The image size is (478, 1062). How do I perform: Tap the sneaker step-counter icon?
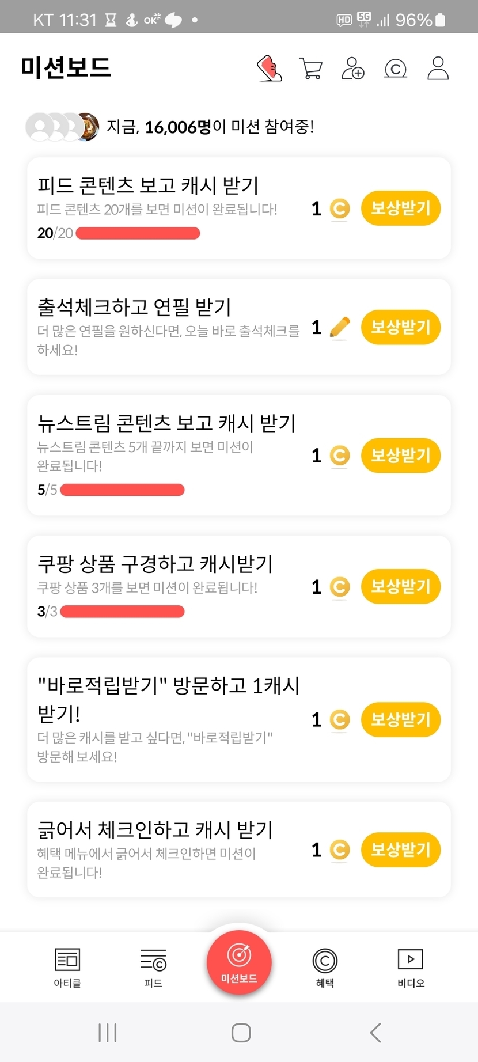tap(270, 69)
